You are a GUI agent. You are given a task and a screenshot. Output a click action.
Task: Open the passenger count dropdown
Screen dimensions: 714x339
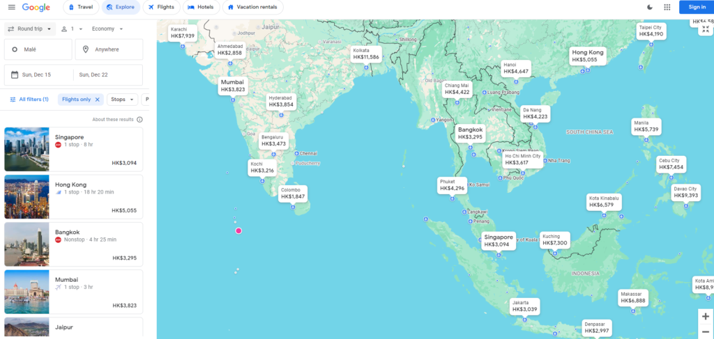72,29
